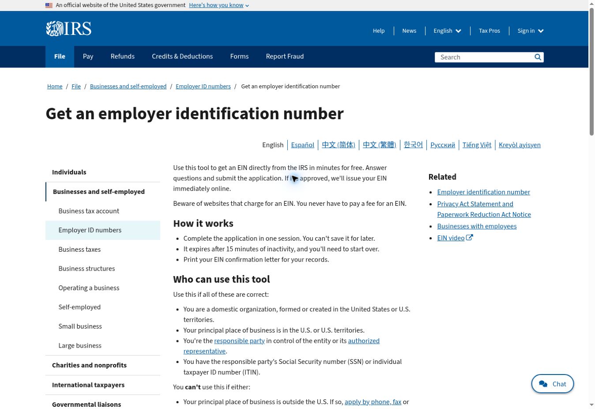Select Business taxes in sidebar
This screenshot has width=595, height=409.
click(x=103, y=250)
